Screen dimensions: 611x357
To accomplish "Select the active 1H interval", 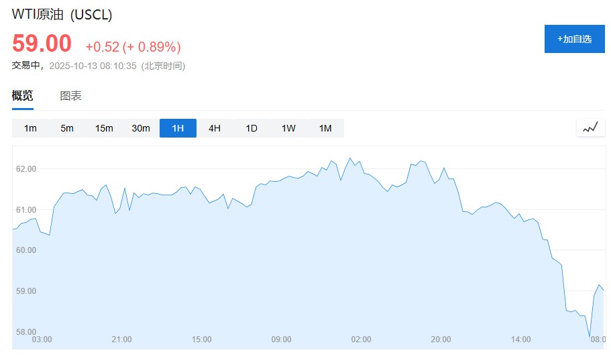I will pos(178,128).
